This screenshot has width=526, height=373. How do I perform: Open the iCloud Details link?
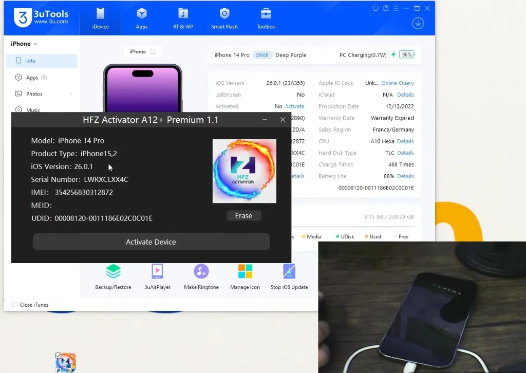405,95
